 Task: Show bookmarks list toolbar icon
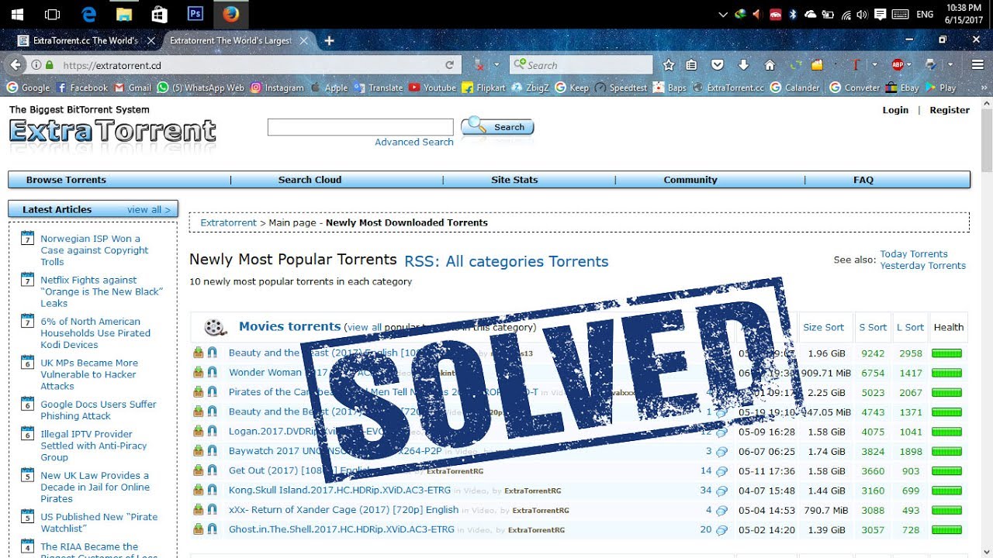pos(691,65)
